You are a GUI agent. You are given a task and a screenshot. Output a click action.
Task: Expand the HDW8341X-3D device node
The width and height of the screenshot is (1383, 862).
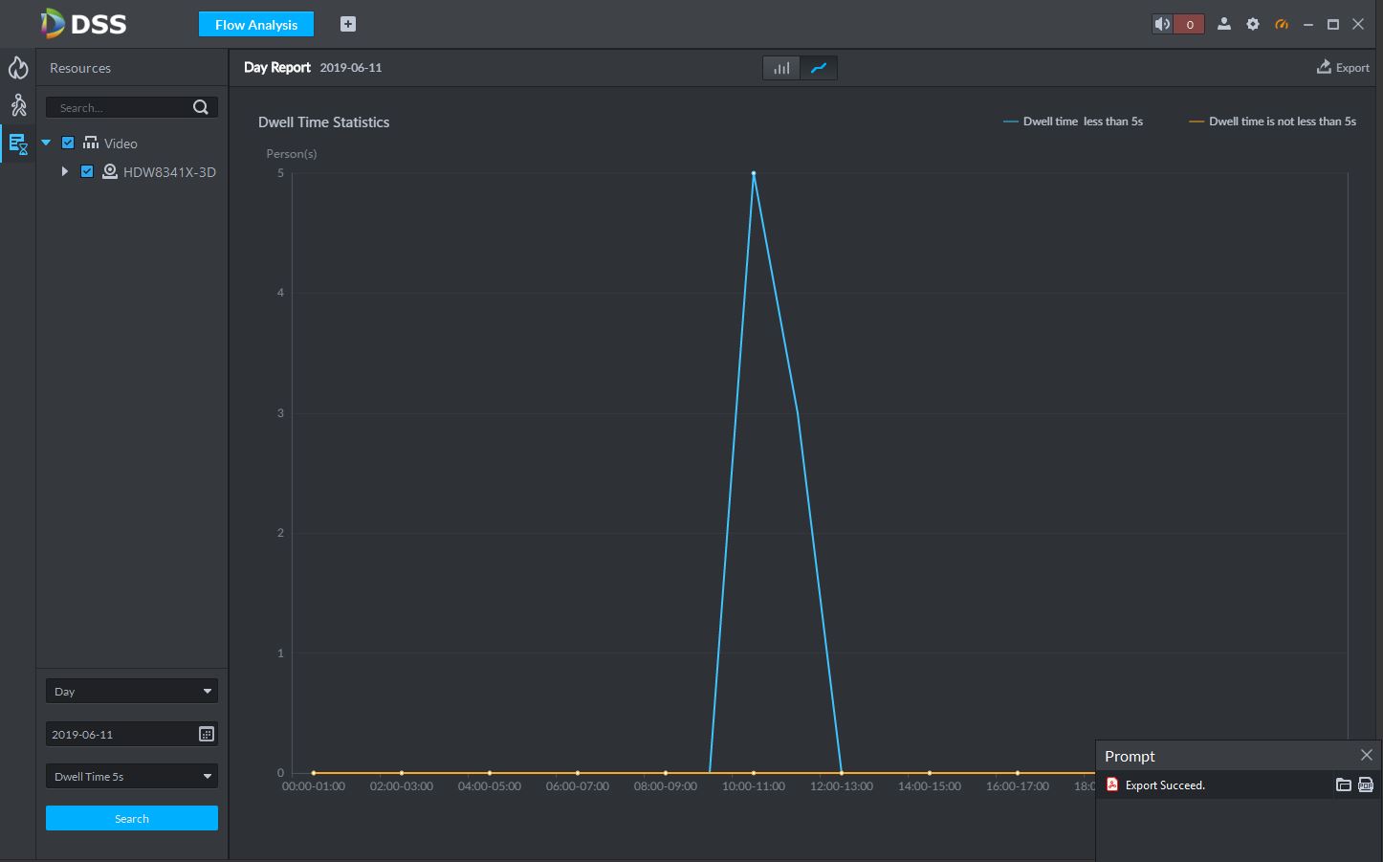64,172
